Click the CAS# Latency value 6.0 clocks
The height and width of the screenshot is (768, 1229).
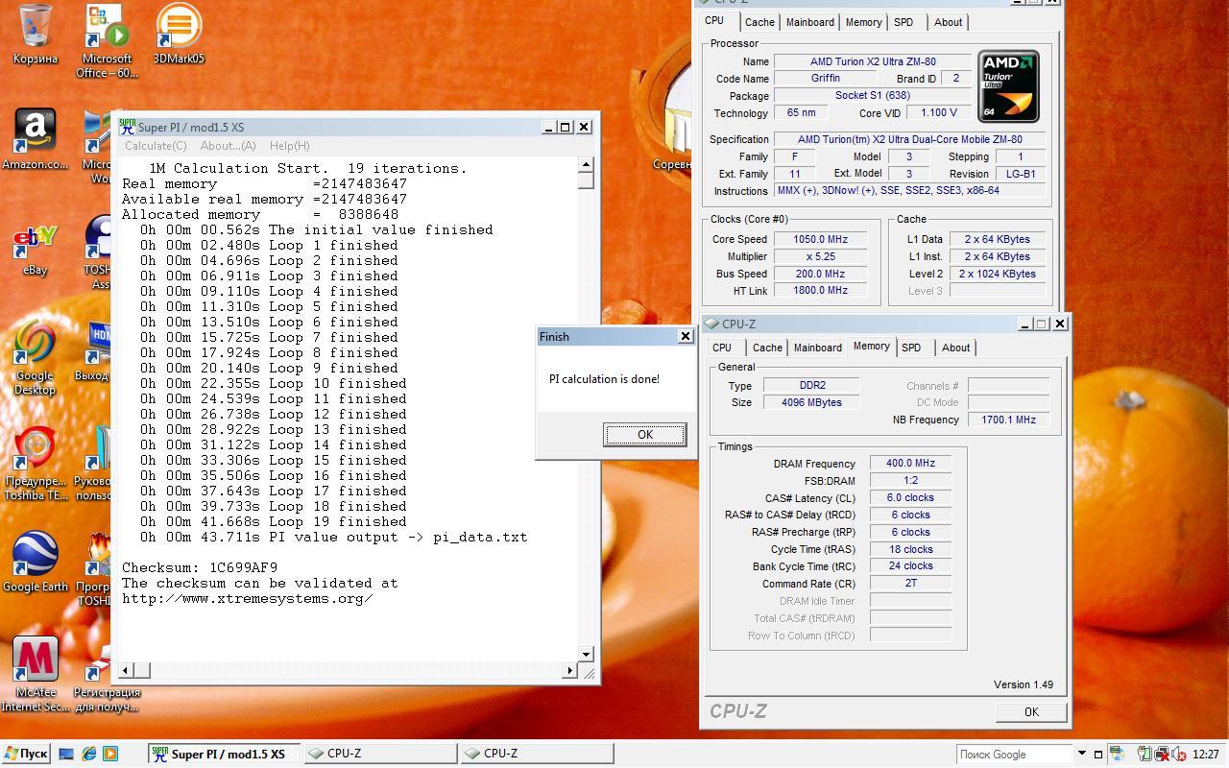click(910, 497)
